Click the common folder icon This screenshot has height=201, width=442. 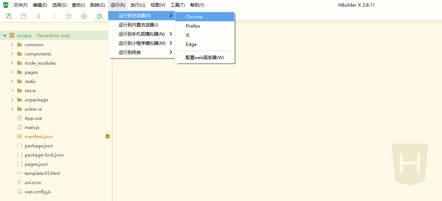[20, 45]
